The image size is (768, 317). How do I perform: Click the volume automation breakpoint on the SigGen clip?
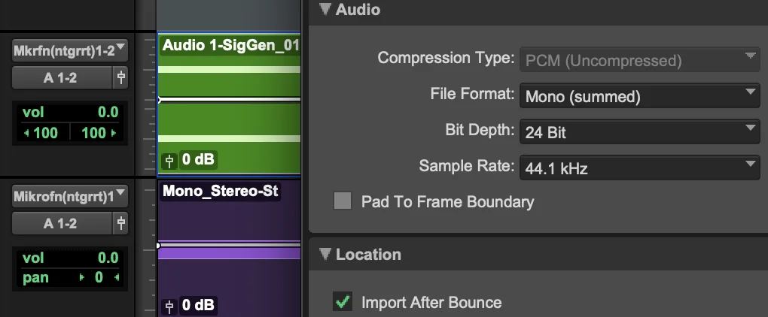159,100
